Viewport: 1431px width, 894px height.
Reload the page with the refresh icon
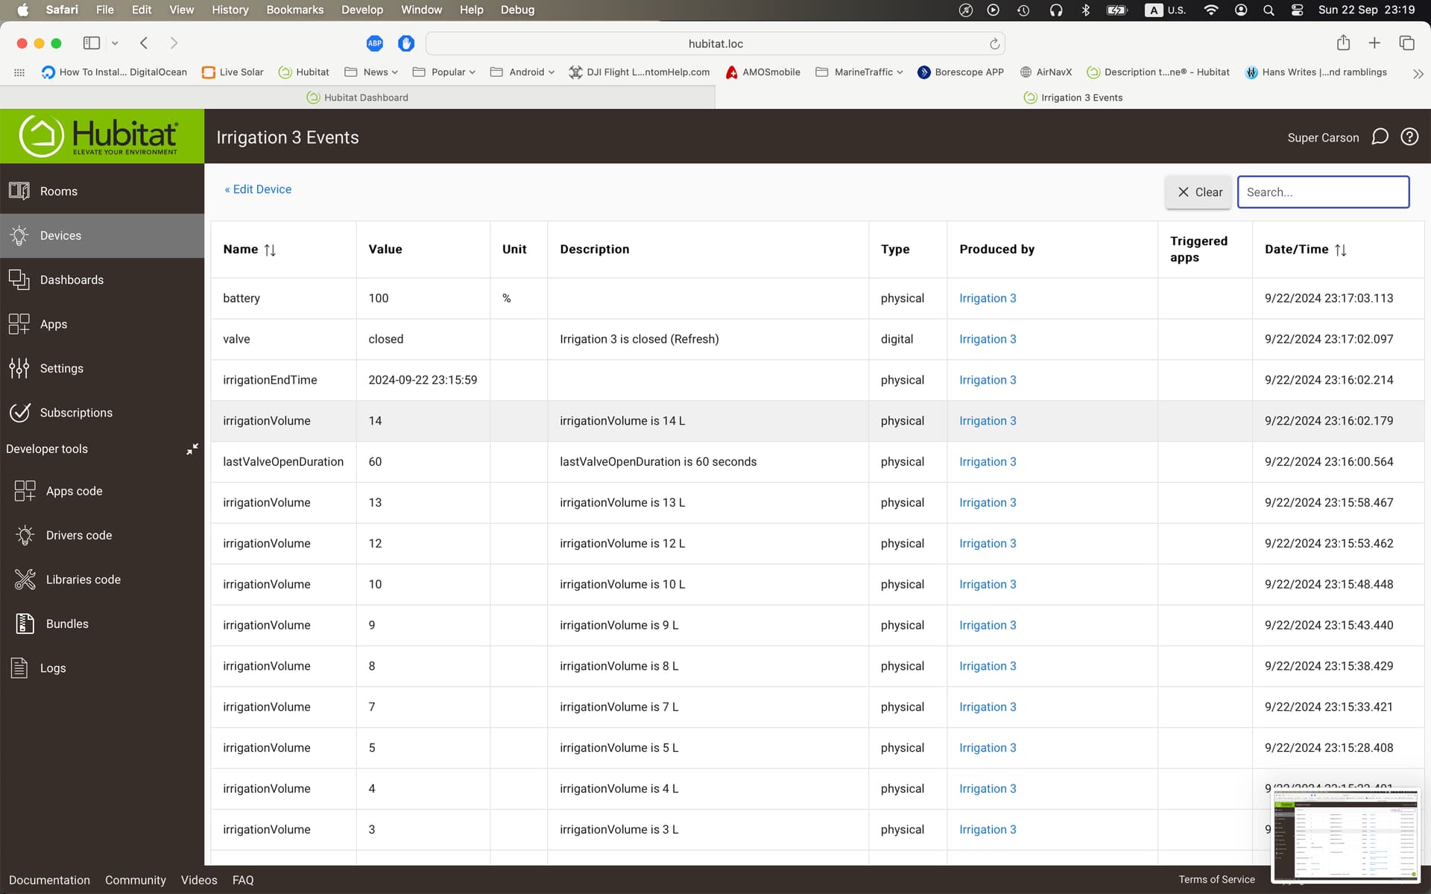tap(994, 44)
